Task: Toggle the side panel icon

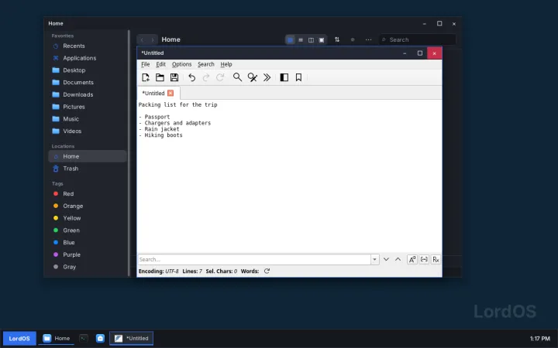Action: [284, 77]
